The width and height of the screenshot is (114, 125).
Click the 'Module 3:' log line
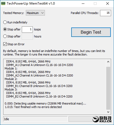[x=11, y=89]
